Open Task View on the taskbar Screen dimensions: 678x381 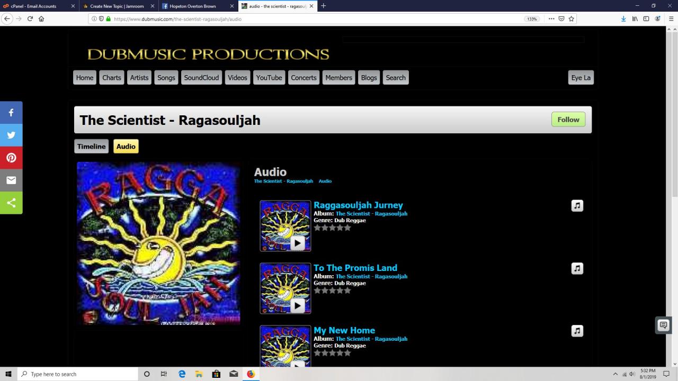164,374
